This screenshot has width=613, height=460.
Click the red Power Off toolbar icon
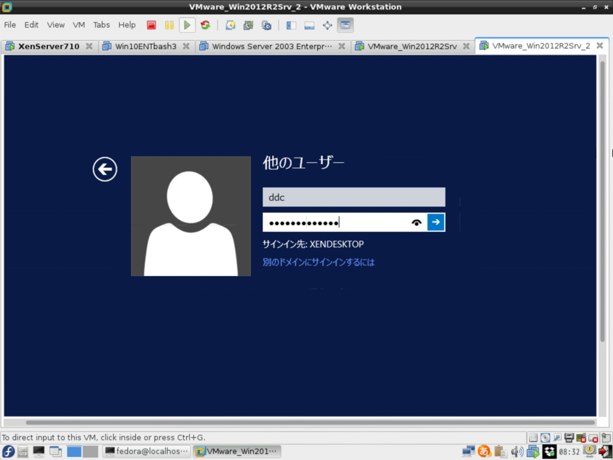[x=151, y=25]
